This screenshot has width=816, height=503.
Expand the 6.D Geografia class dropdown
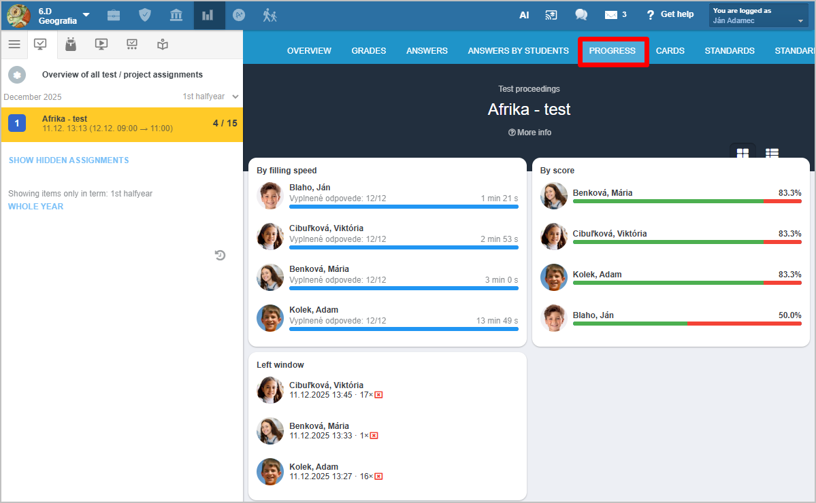pyautogui.click(x=86, y=15)
